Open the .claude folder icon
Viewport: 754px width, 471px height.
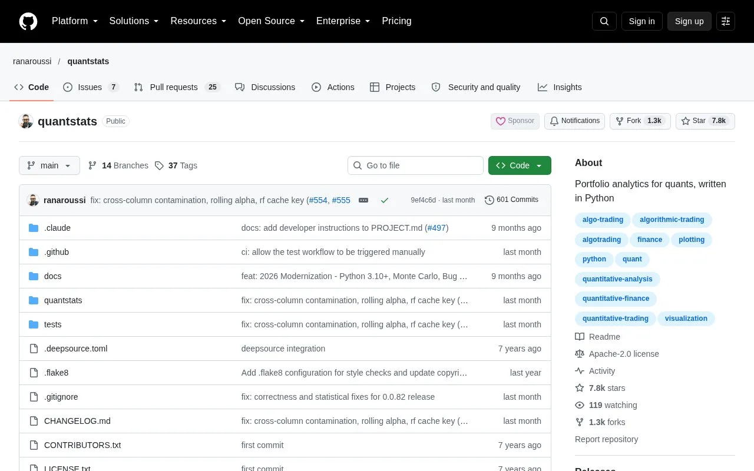[x=34, y=228]
